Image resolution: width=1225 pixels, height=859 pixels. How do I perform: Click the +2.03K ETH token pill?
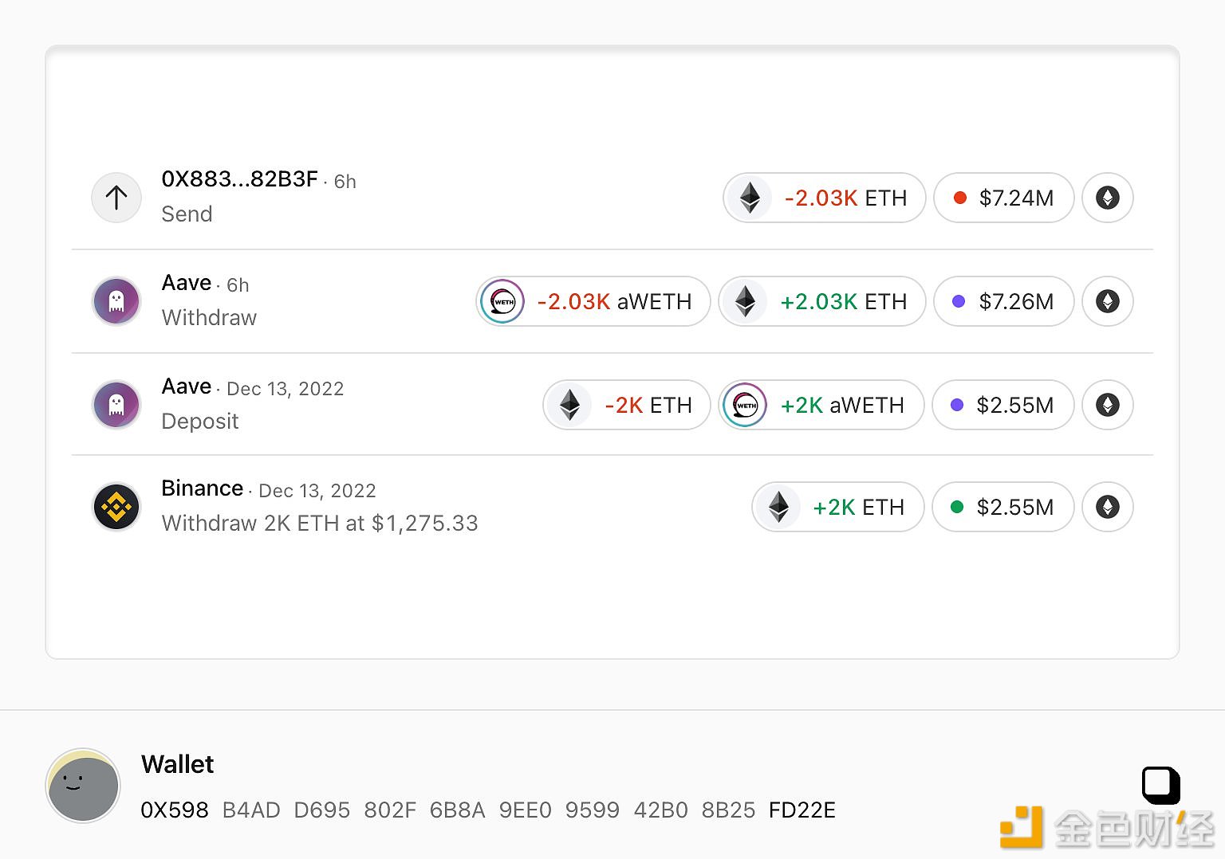(x=821, y=301)
